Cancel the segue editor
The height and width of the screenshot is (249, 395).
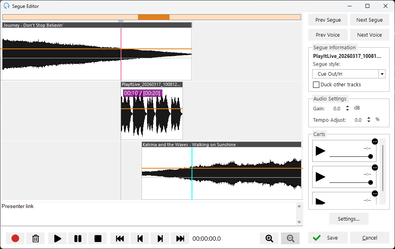(369, 238)
